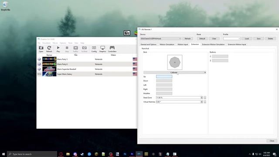Viewport: 279px width, 157px height.
Task: Open the Controllers settings icon
Action: coord(112,49)
